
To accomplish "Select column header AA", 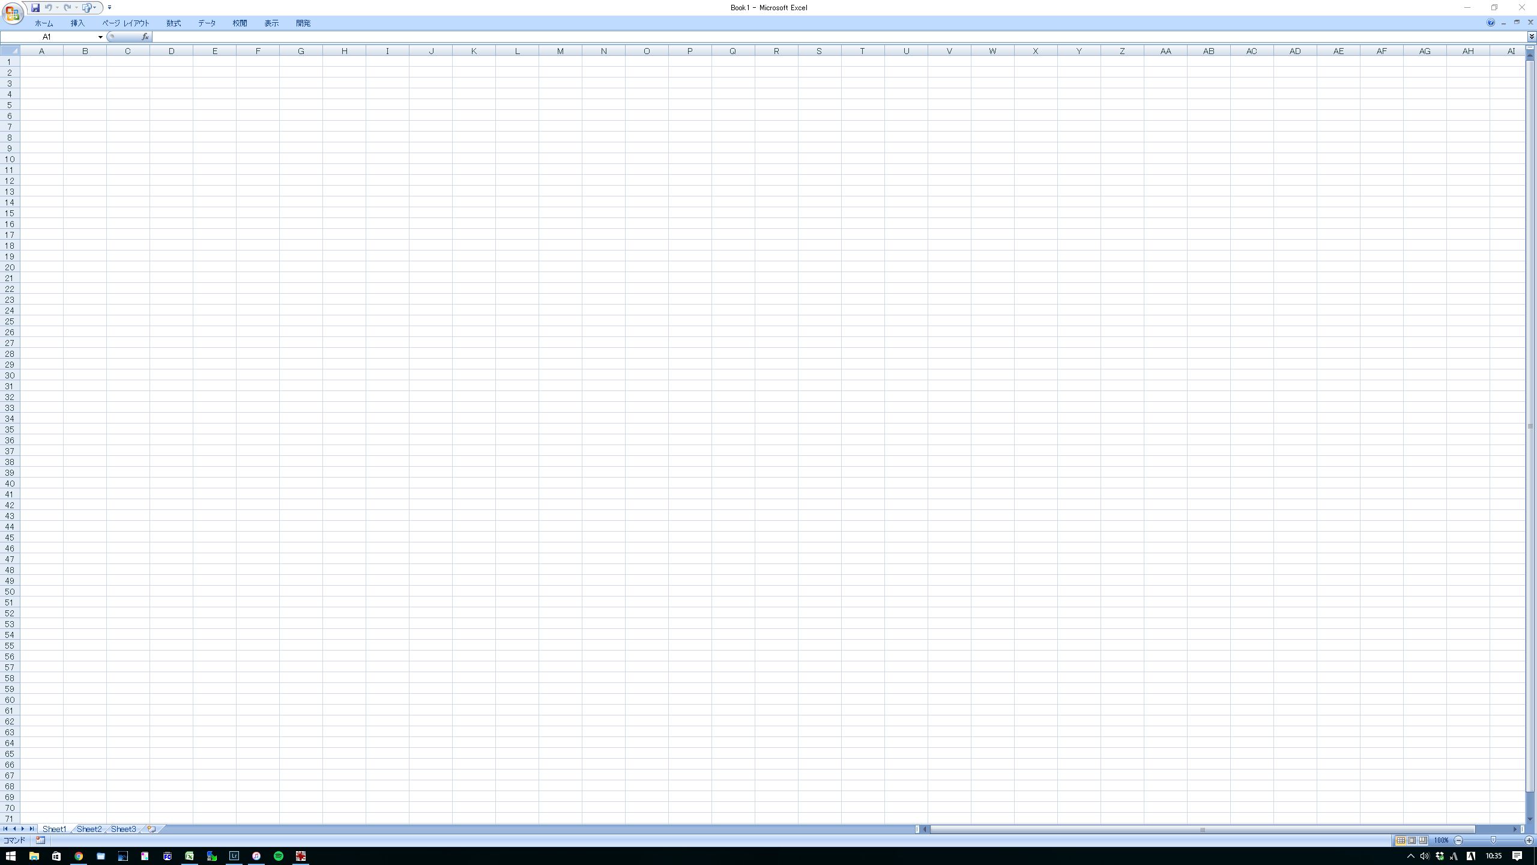I will (1165, 51).
